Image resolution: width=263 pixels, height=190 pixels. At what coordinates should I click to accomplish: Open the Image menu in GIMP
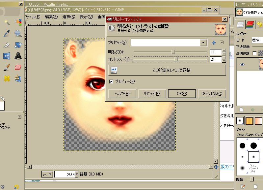(101, 16)
